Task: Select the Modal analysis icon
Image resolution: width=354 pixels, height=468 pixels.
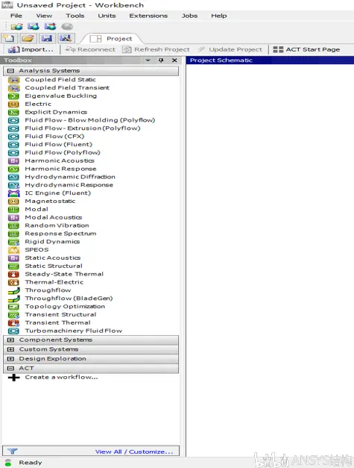Action: [x=13, y=210]
